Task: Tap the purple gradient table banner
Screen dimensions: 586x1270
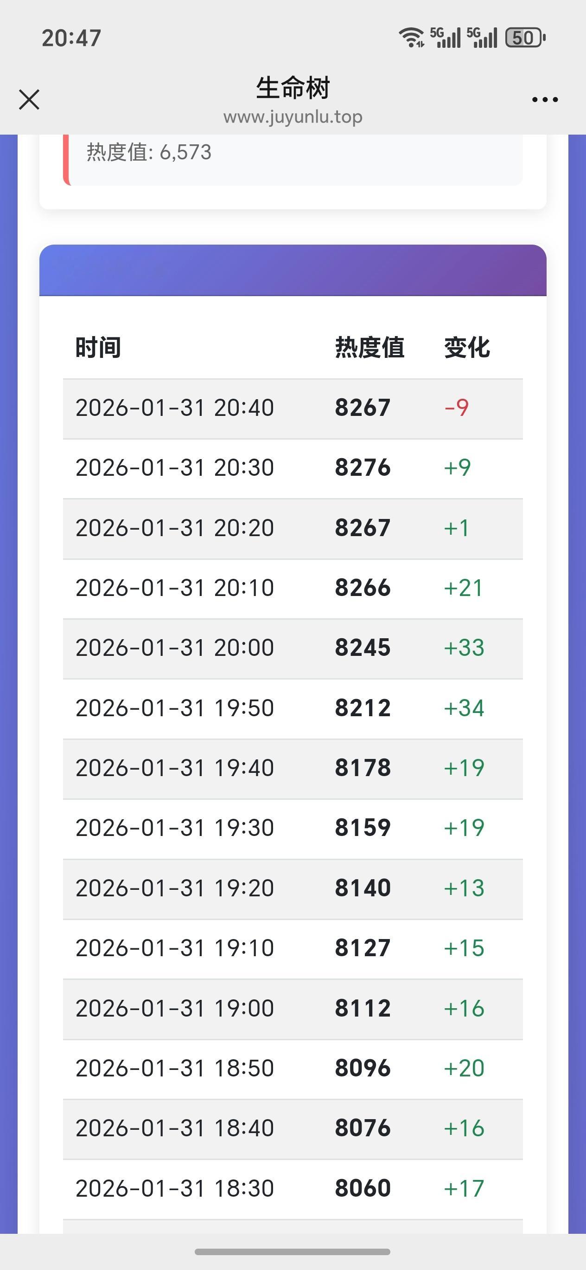Action: click(293, 270)
